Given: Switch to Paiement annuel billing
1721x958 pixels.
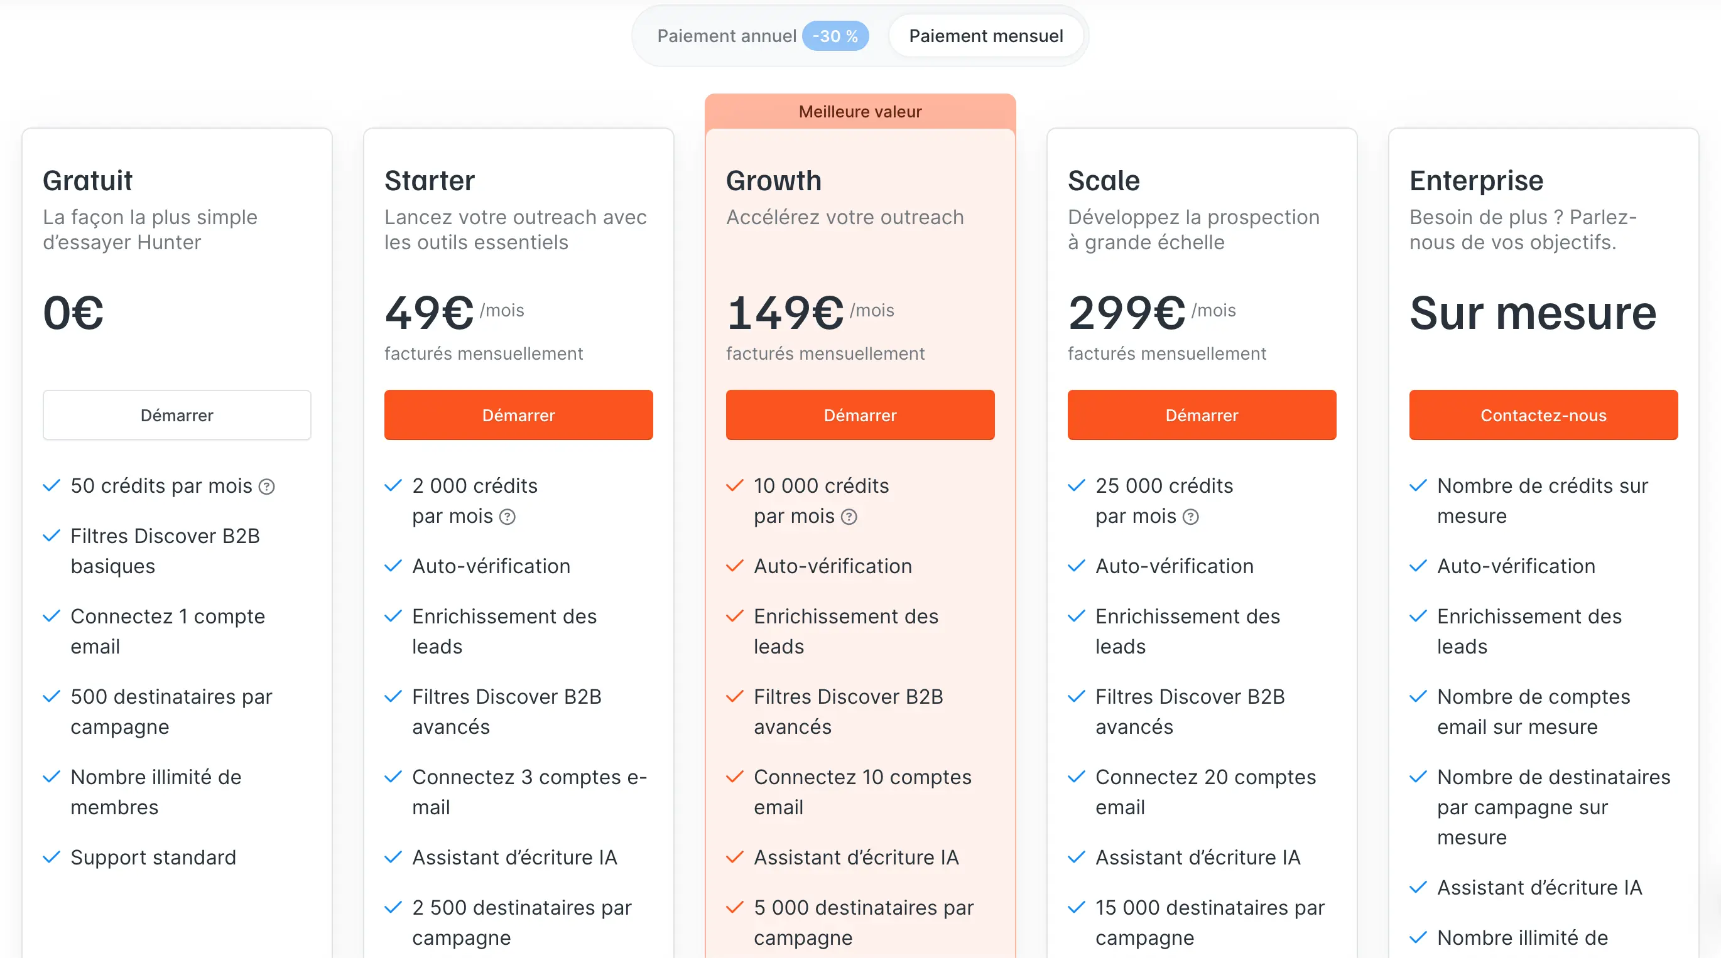Looking at the screenshot, I should point(726,36).
